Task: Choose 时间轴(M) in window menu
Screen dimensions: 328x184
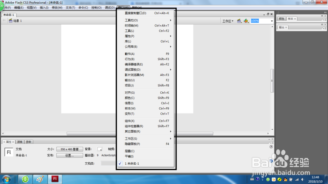Action: click(146, 26)
